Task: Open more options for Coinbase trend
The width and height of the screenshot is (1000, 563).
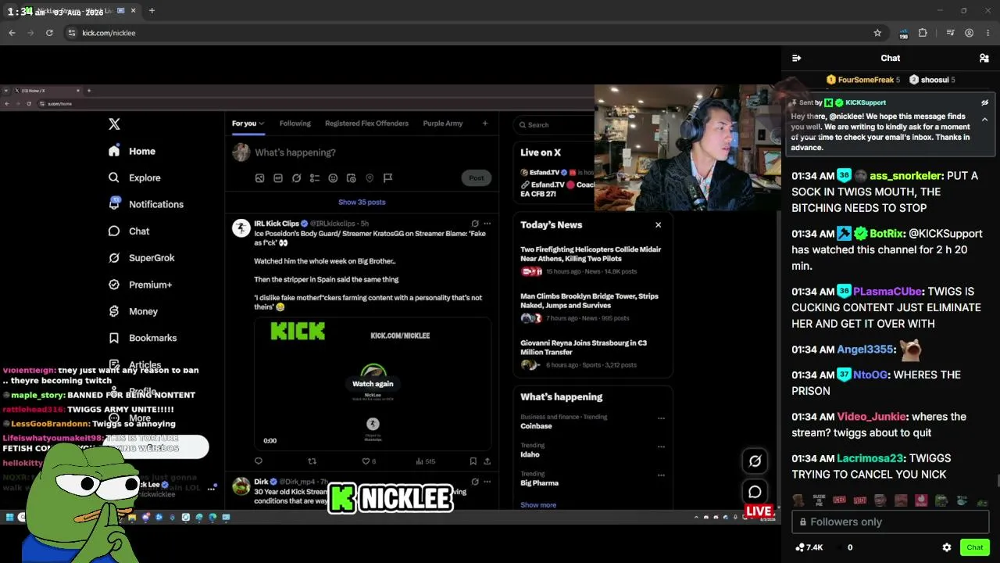Action: click(x=661, y=418)
